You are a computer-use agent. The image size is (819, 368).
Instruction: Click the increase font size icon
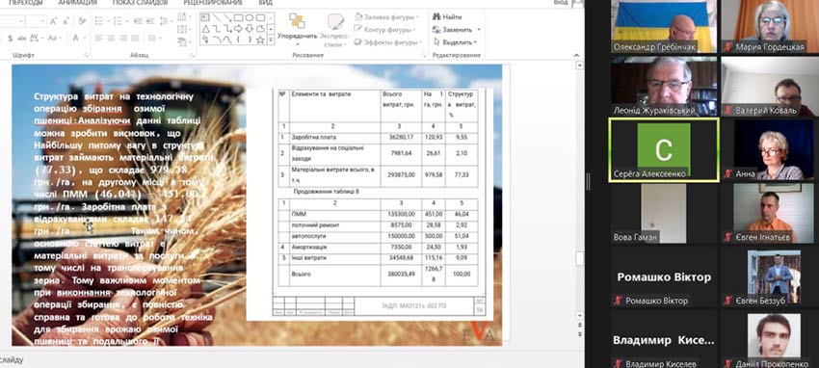[x=53, y=21]
